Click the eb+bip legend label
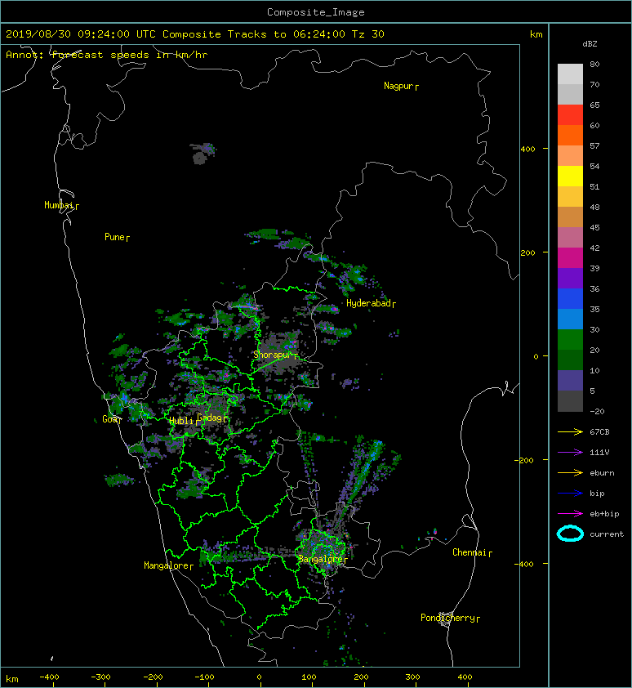 pos(604,513)
